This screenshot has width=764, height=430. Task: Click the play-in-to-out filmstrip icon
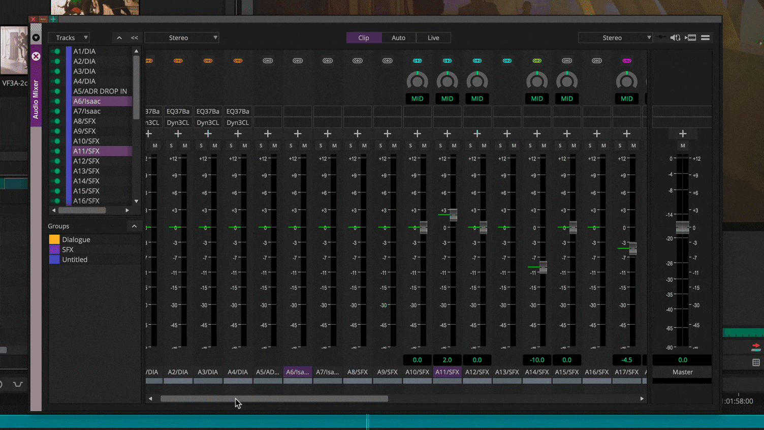[x=691, y=38]
